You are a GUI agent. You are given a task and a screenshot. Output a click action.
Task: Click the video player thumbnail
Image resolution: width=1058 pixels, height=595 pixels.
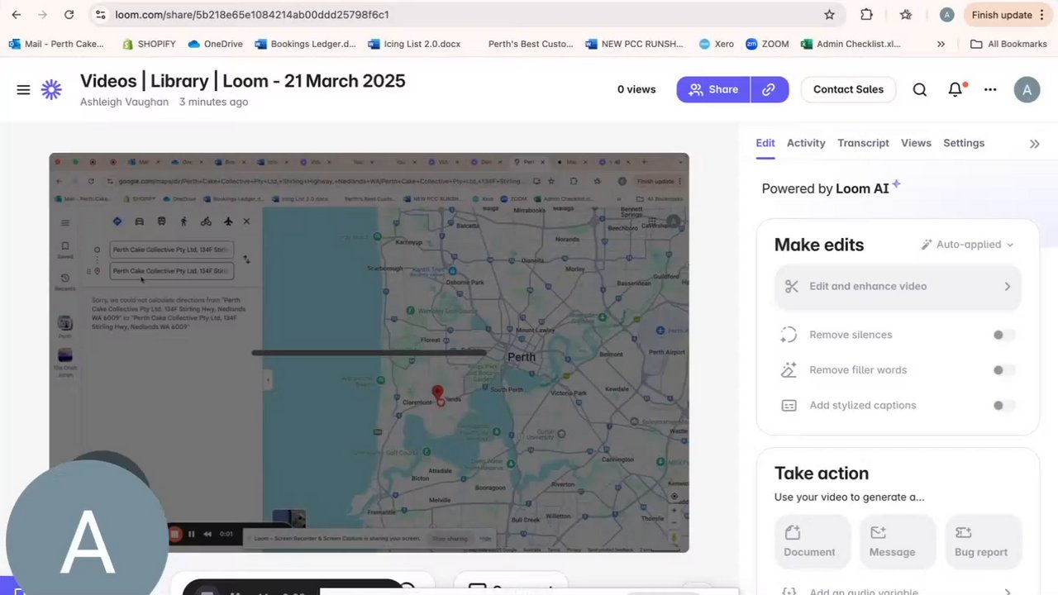(x=369, y=353)
